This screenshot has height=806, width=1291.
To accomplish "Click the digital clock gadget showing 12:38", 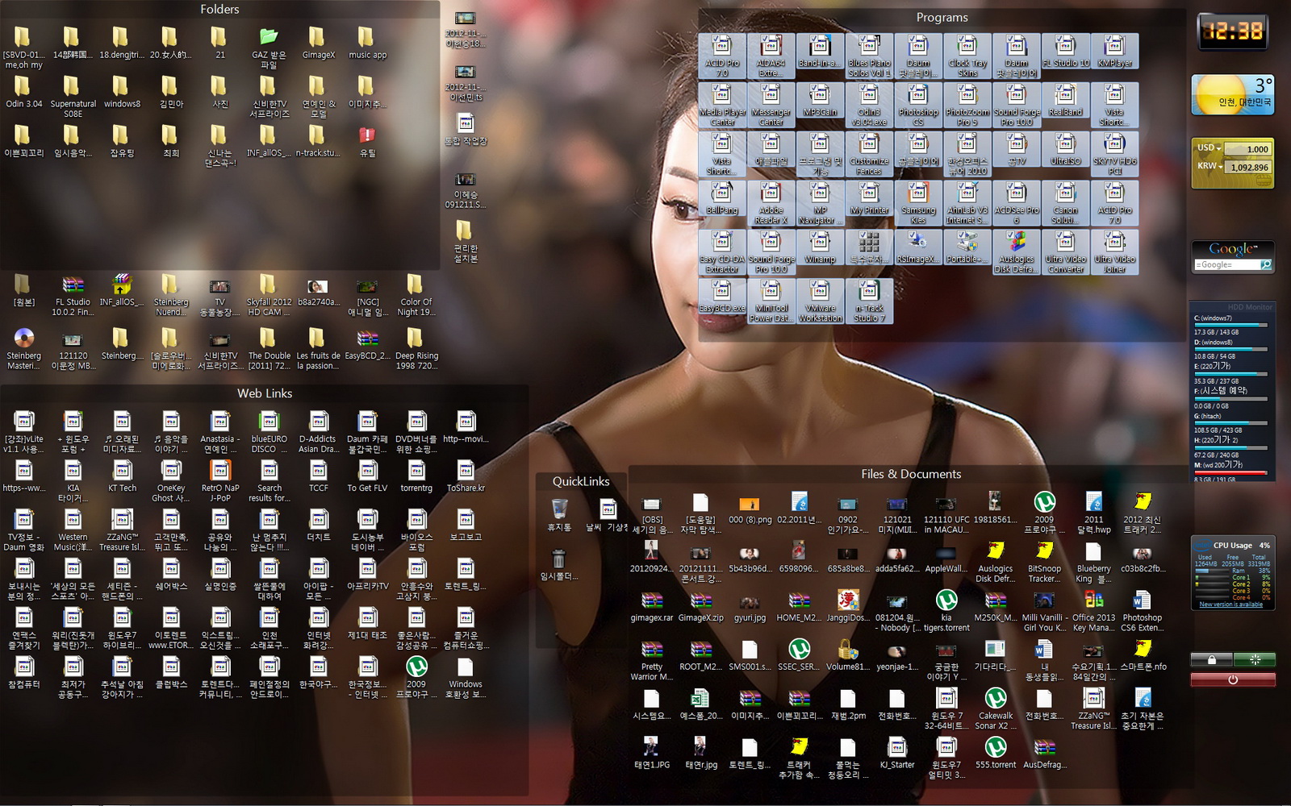I will (x=1232, y=31).
